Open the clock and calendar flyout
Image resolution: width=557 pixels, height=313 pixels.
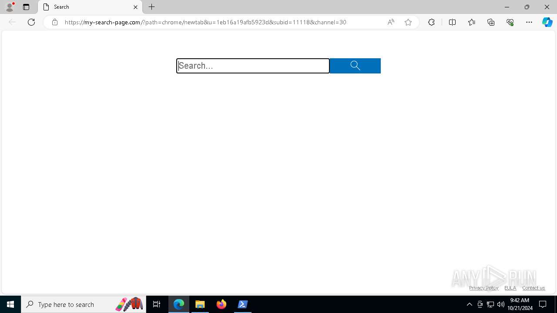pos(520,304)
